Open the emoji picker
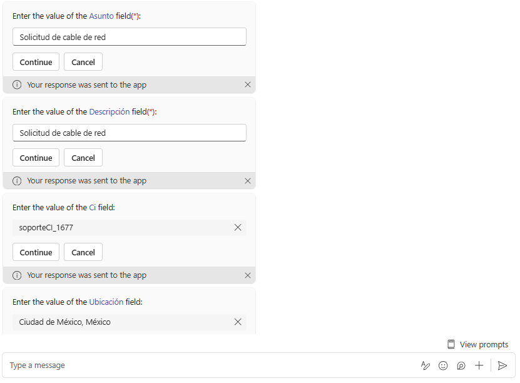Viewport: 520px width, 383px height. [443, 365]
